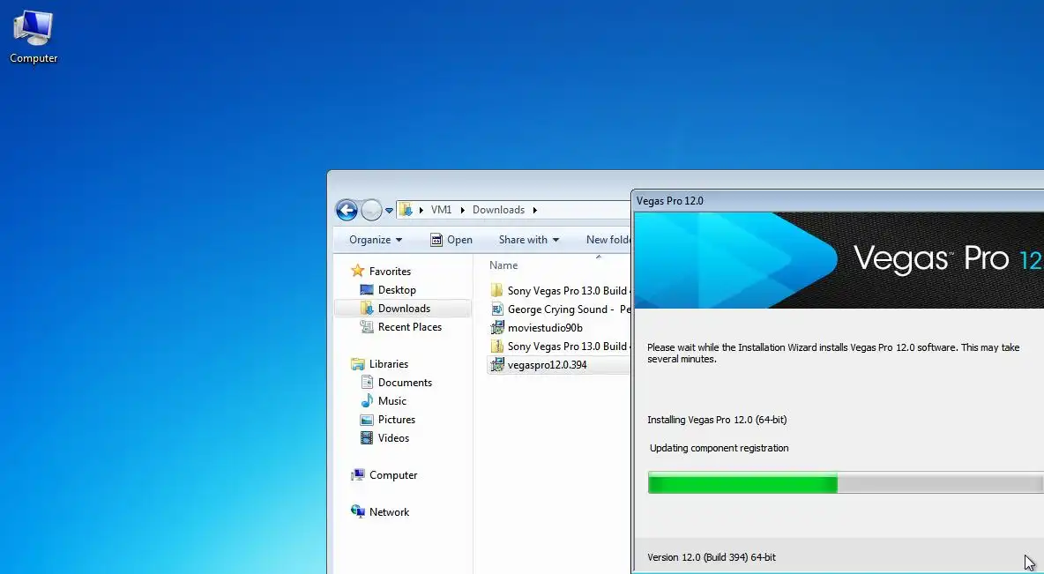Open the Organize menu
The height and width of the screenshot is (574, 1044).
[376, 240]
